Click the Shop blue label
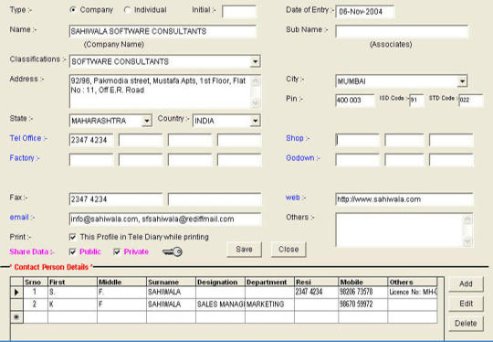Screen dimensions: 493x342 point(298,138)
